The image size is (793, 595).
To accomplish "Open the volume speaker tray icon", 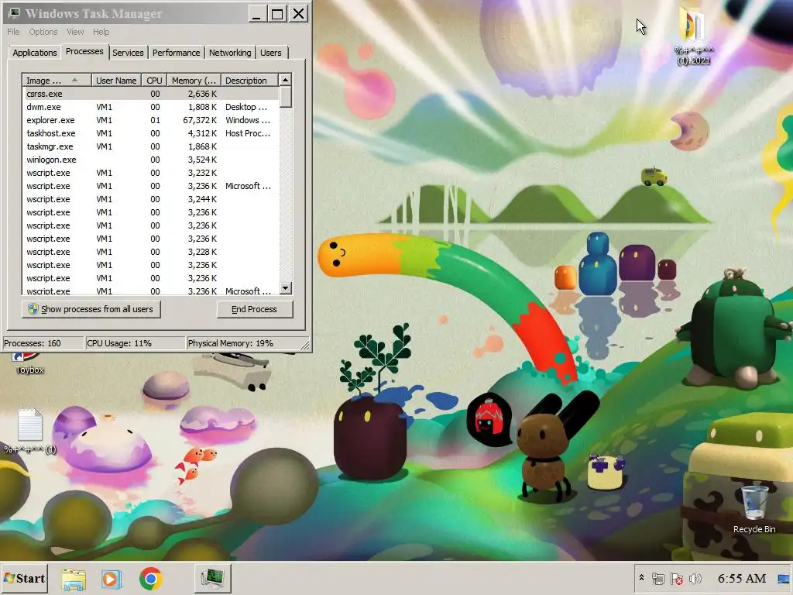I will pyautogui.click(x=695, y=578).
